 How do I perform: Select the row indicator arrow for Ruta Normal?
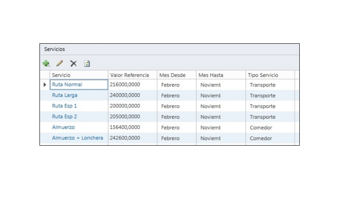tap(45, 85)
